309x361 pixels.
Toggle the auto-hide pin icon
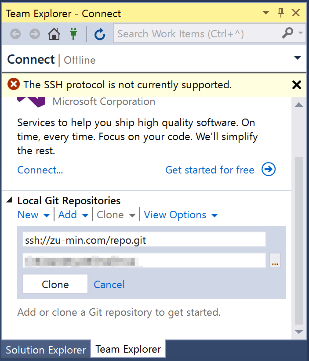[x=281, y=13]
